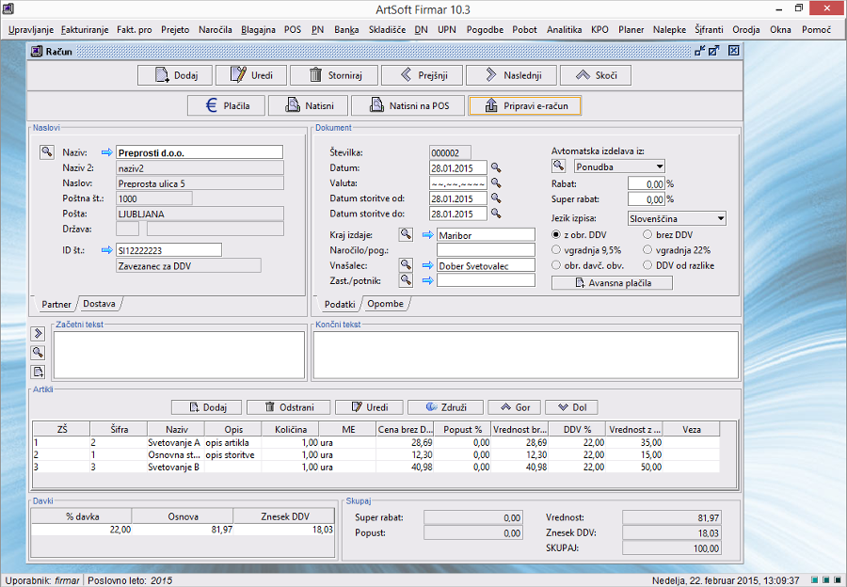The width and height of the screenshot is (847, 587).
Task: Click into the Rabat percentage field
Action: click(646, 184)
